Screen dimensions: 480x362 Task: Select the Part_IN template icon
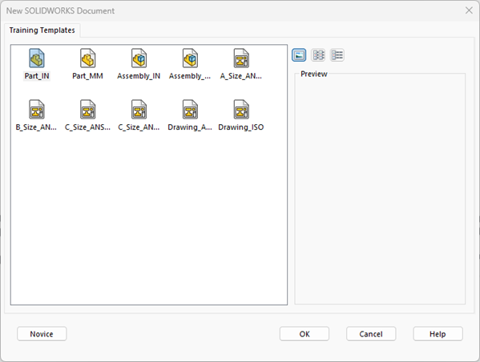point(37,58)
